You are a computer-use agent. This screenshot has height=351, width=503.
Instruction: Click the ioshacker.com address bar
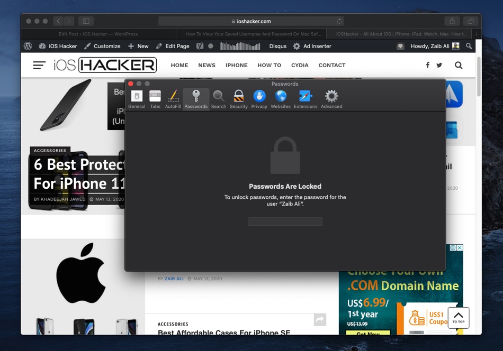pos(251,21)
